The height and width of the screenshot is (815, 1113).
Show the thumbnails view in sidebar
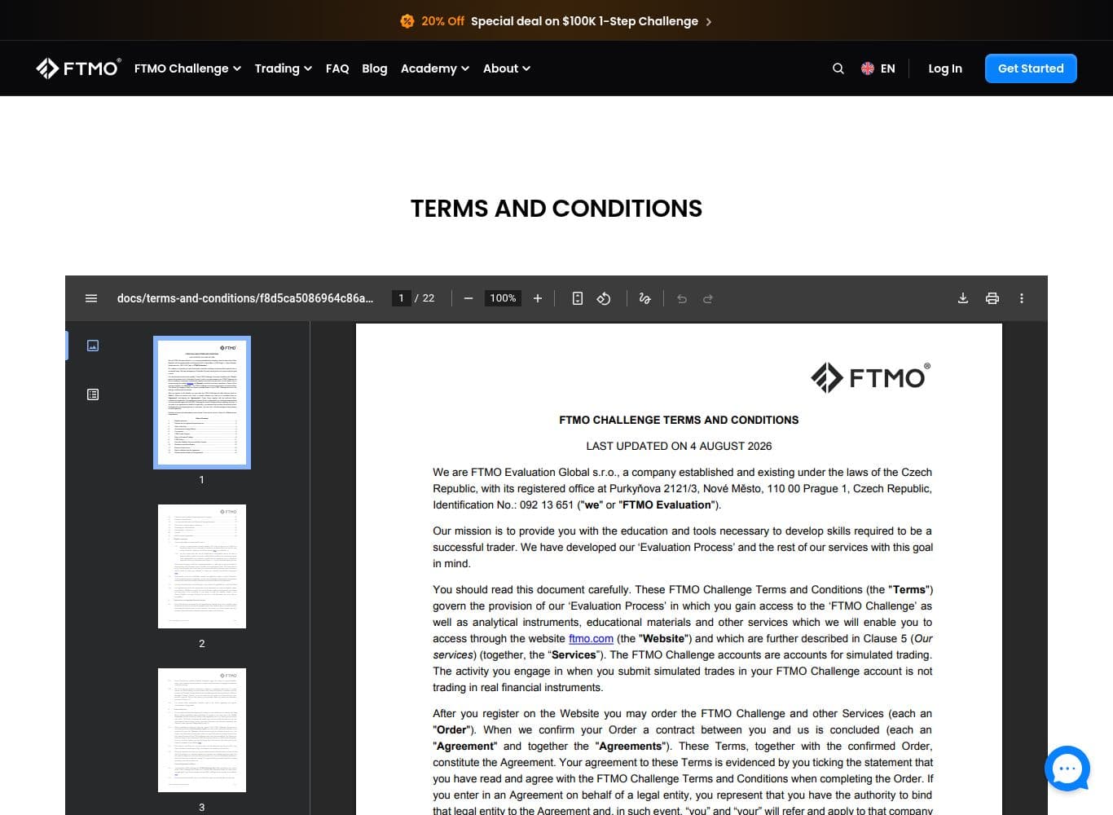(93, 346)
